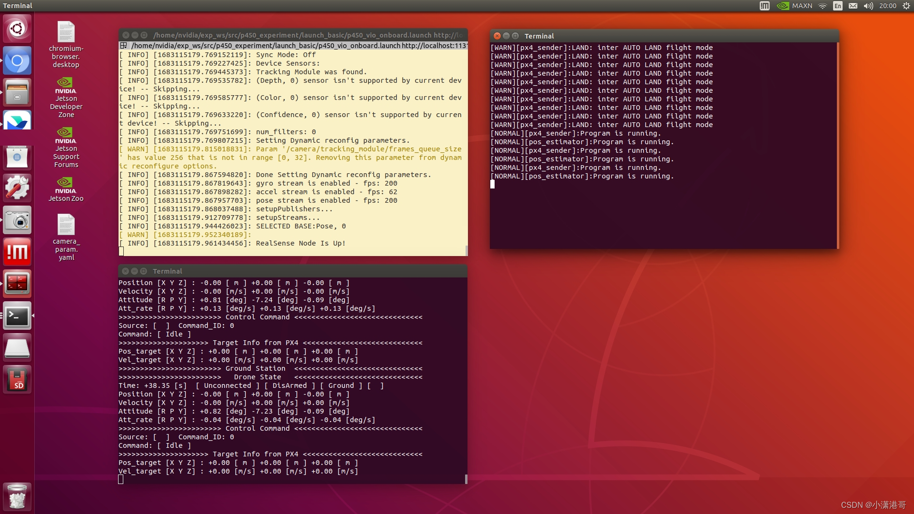Open camera_param.yaml desktop file
The image size is (914, 514).
(66, 237)
